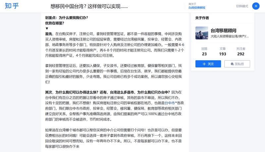Click the blue plus circle button
The width and height of the screenshot is (265, 152).
(256, 6)
